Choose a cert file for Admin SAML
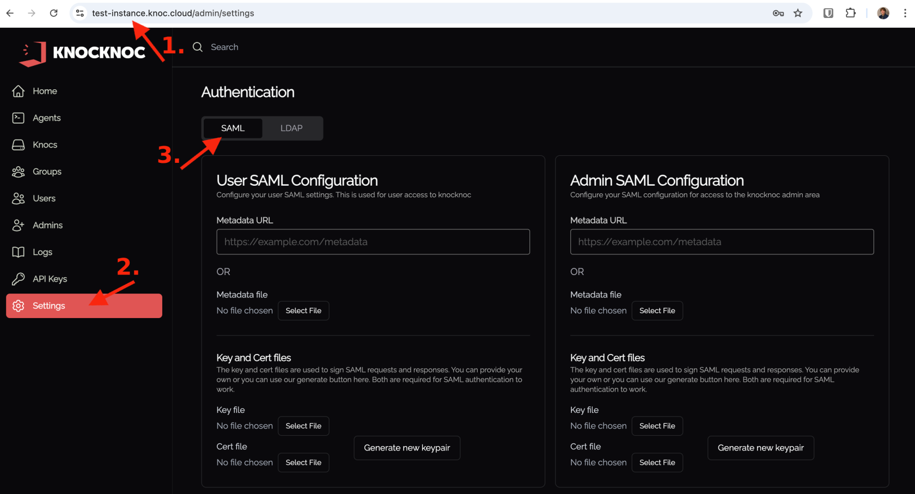The width and height of the screenshot is (915, 494). point(657,462)
